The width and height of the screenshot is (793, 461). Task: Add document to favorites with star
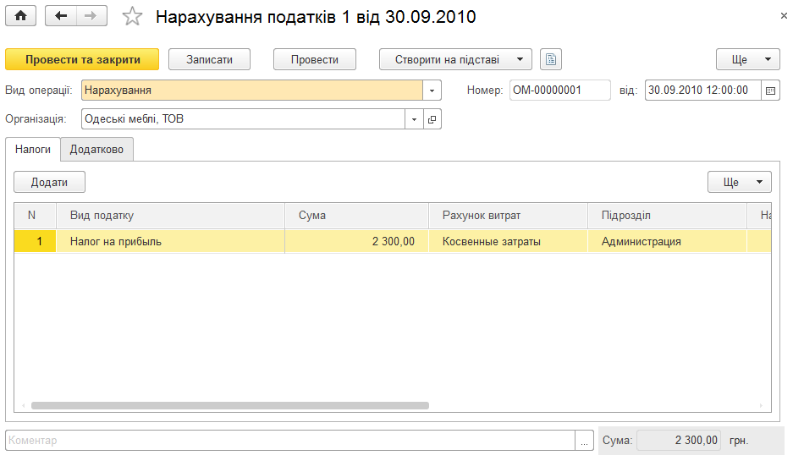[x=132, y=16]
